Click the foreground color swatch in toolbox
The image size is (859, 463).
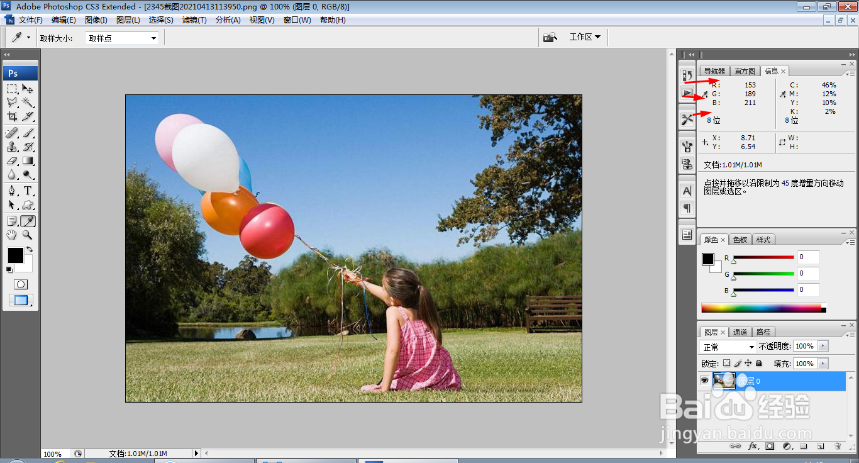coord(15,255)
